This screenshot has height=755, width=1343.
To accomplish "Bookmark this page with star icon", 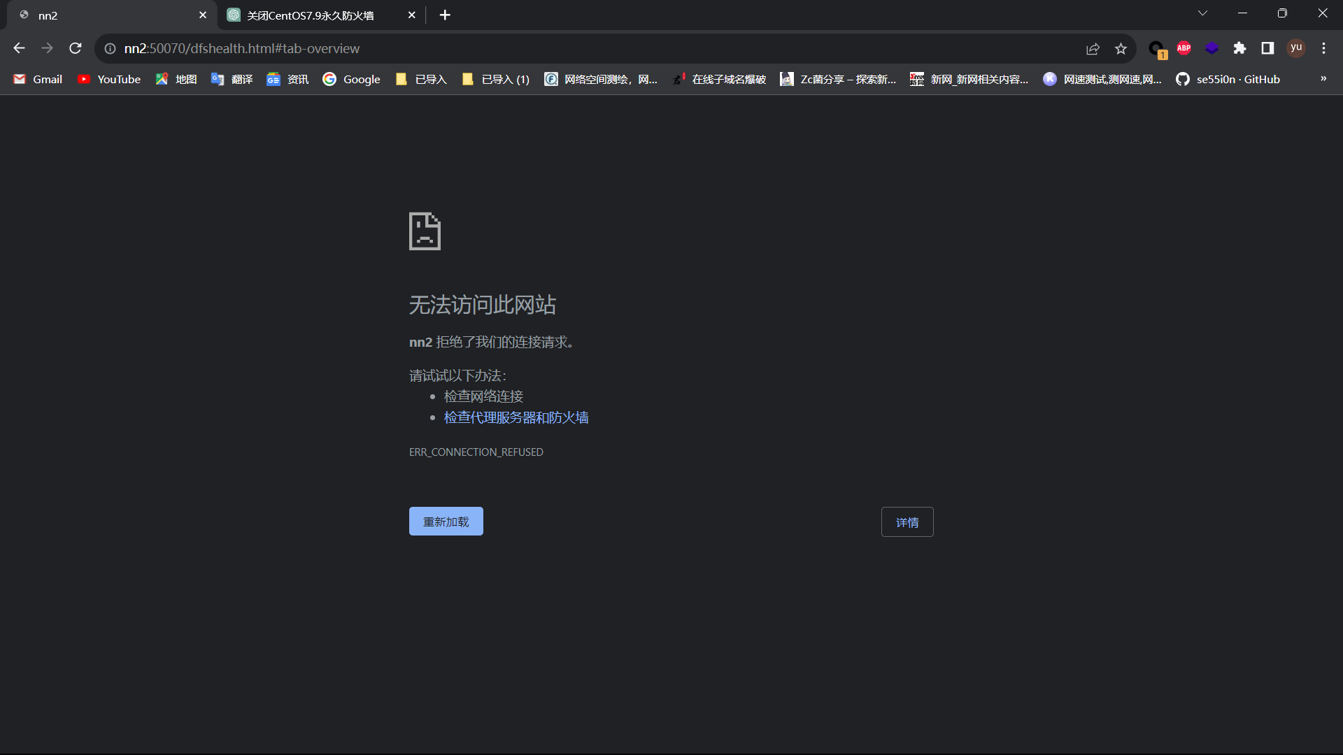I will point(1121,48).
